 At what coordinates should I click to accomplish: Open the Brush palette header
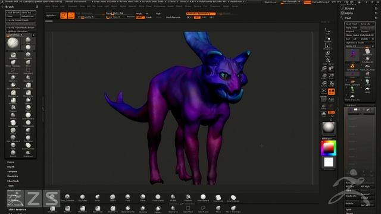click(10, 7)
